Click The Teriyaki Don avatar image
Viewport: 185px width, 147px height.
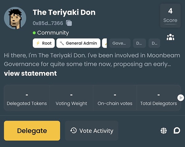(x=15, y=18)
